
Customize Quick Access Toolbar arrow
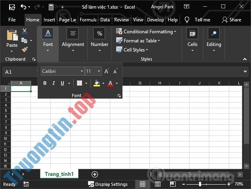(x=62, y=7)
